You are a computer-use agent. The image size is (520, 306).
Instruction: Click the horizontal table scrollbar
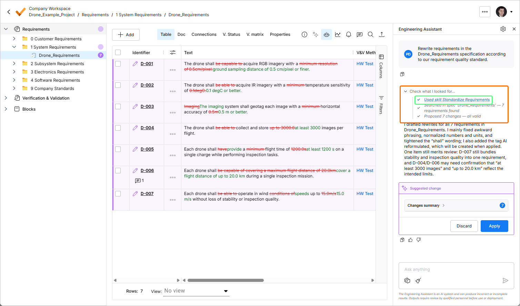pyautogui.click(x=226, y=280)
